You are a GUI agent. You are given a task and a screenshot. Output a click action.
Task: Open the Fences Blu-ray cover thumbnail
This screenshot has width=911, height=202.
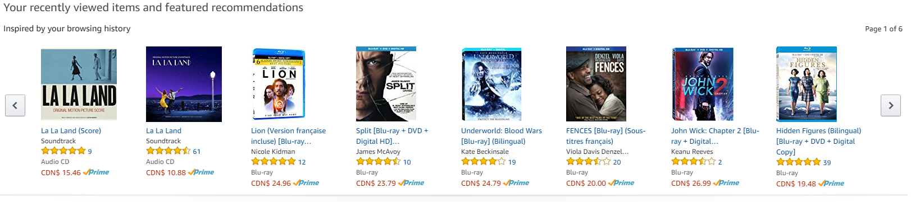click(596, 84)
